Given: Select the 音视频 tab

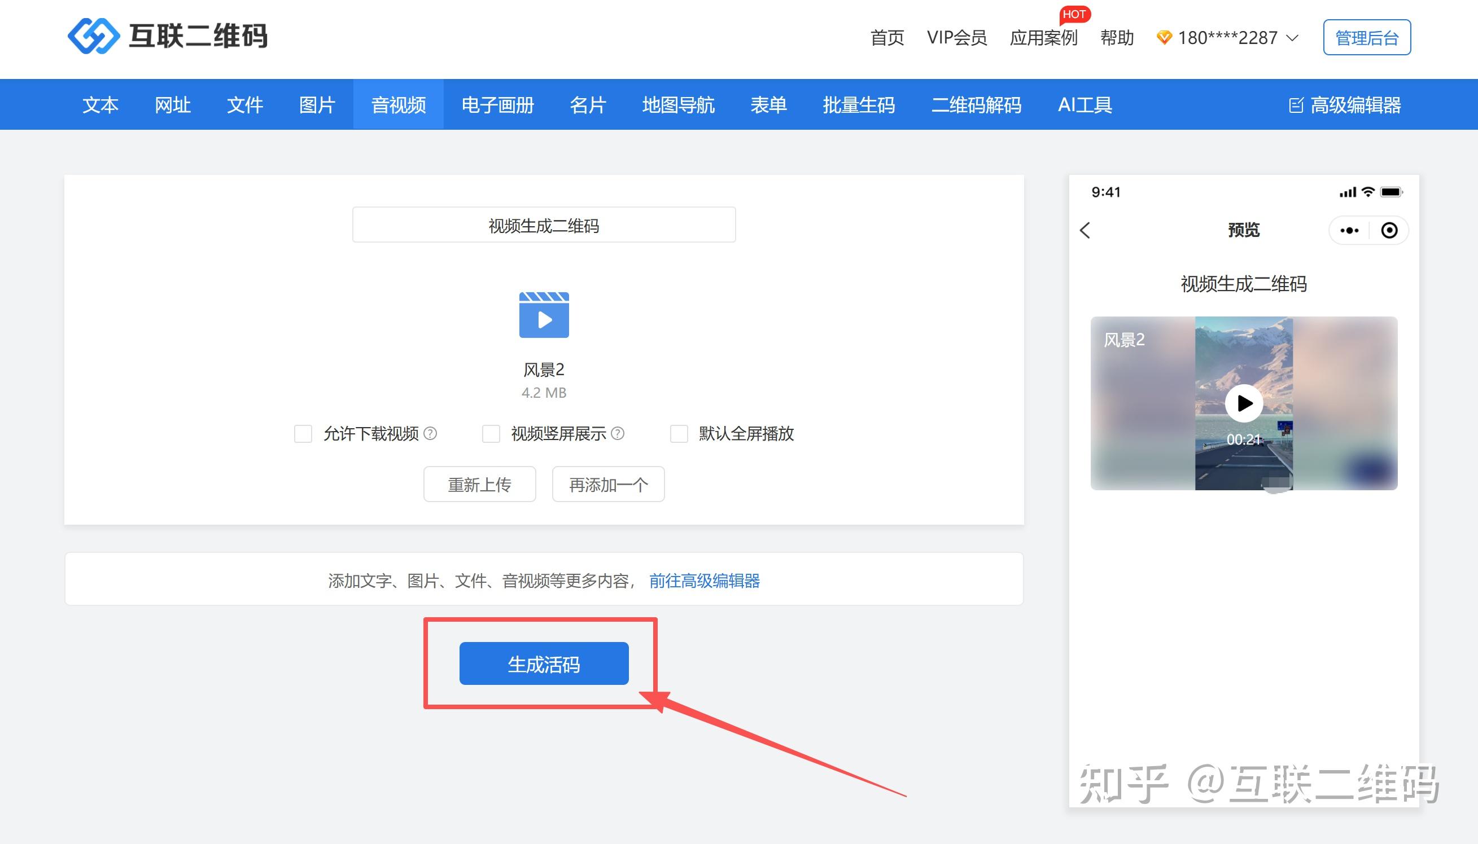Looking at the screenshot, I should 399,105.
